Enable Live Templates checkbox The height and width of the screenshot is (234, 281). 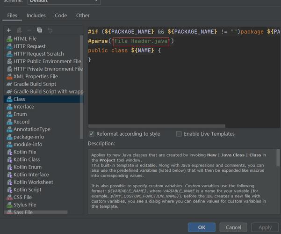tap(179, 134)
